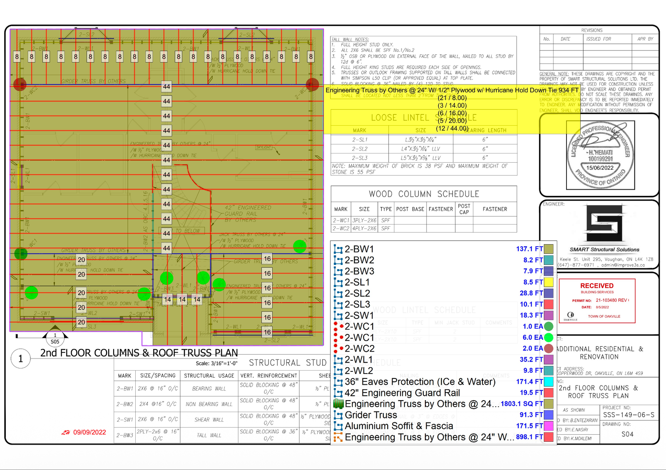Click project number SSS-149-06-S
The image size is (666, 470).
coord(629,415)
